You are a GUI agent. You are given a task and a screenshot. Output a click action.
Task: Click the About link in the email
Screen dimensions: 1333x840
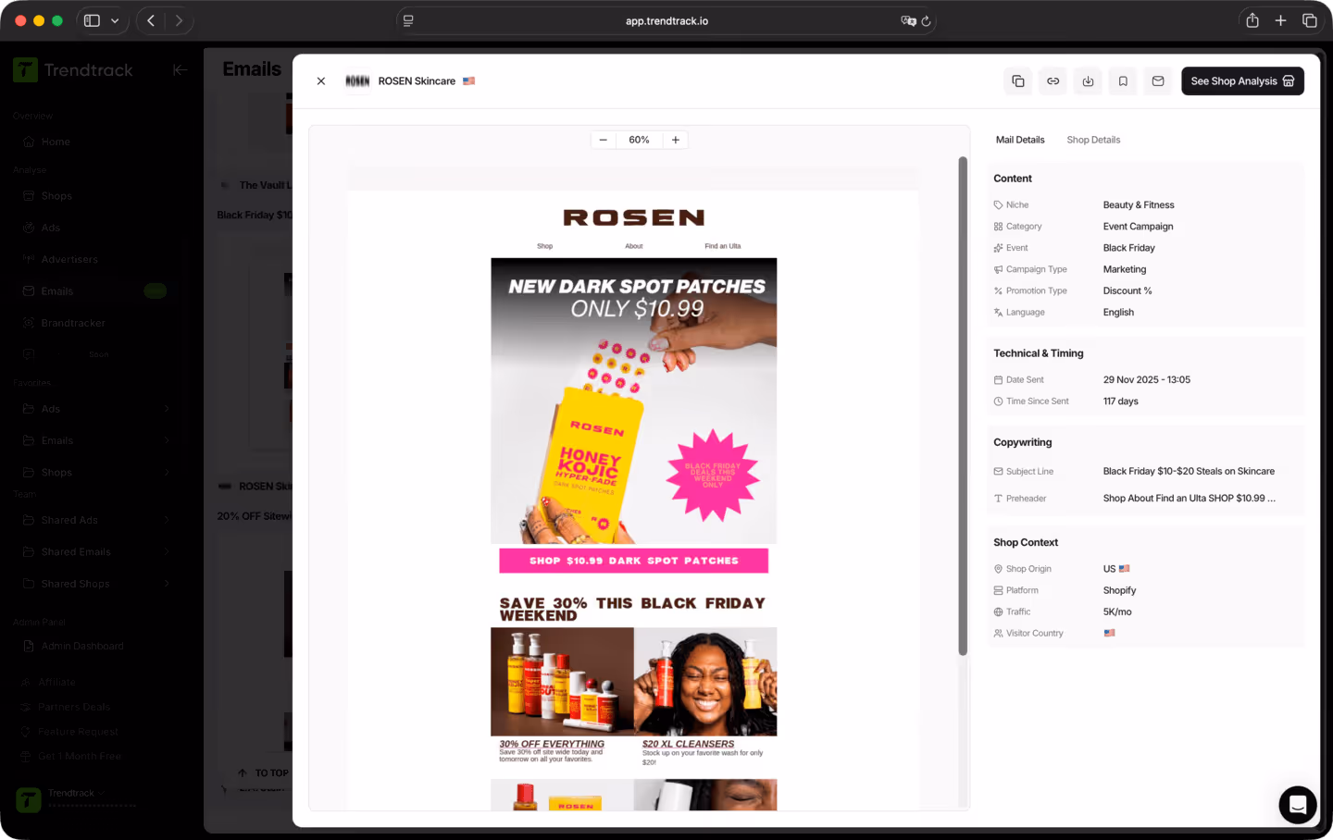point(634,246)
